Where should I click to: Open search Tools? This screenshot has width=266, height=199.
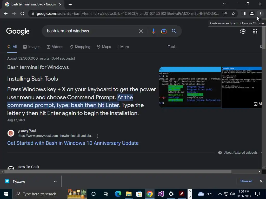pyautogui.click(x=172, y=47)
